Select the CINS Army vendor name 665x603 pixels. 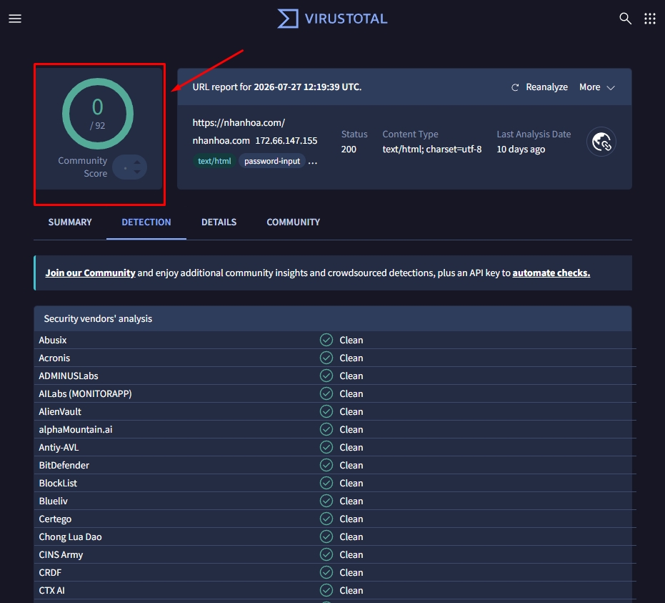[x=61, y=554]
